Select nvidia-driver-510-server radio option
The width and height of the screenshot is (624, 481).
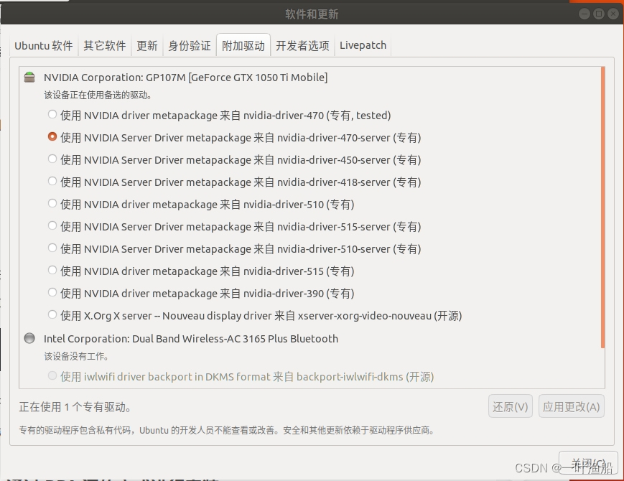pyautogui.click(x=52, y=248)
